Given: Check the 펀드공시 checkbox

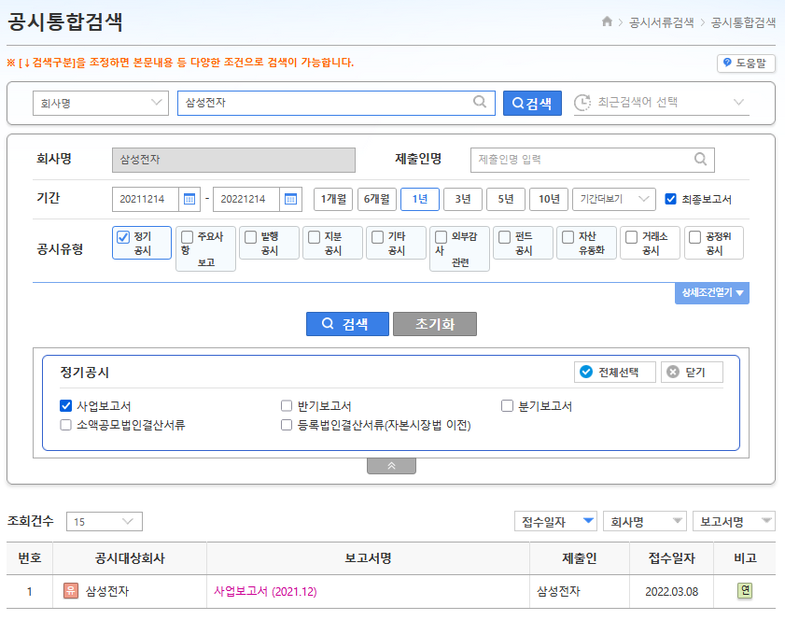Looking at the screenshot, I should [x=505, y=237].
